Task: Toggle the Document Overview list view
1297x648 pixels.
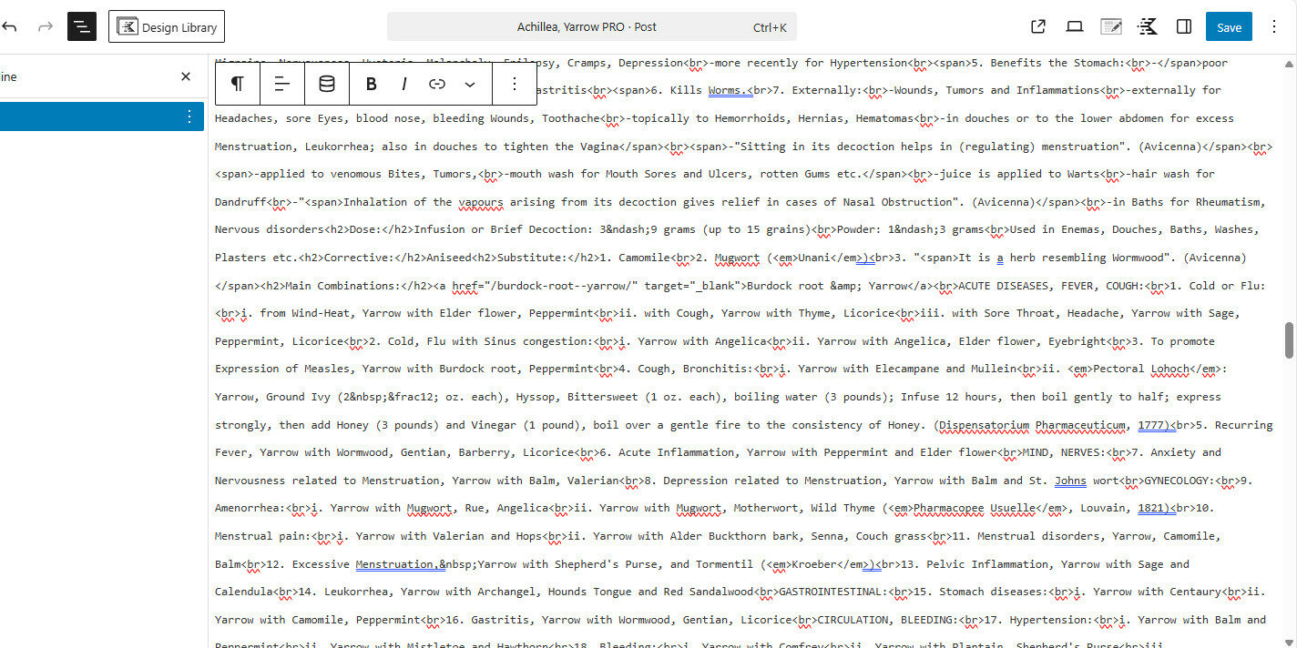Action: 82,26
